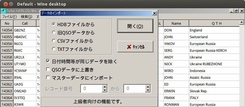Click callsign HB40VC
Viewport: 245px width, 107px height.
(x=25, y=37)
